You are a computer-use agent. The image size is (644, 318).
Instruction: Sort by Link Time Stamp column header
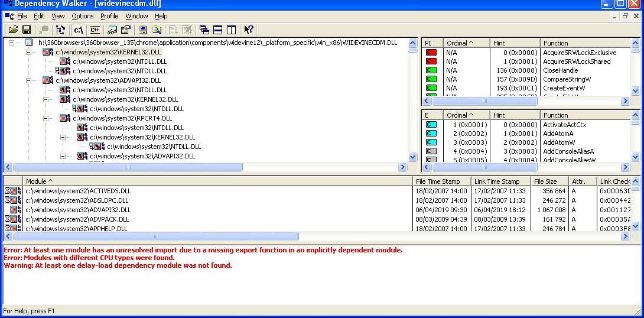pos(500,181)
